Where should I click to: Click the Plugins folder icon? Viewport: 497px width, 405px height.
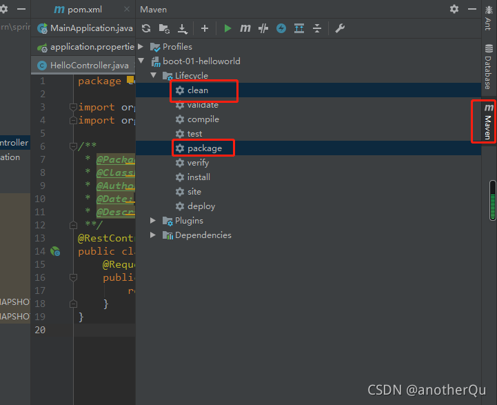coord(168,221)
